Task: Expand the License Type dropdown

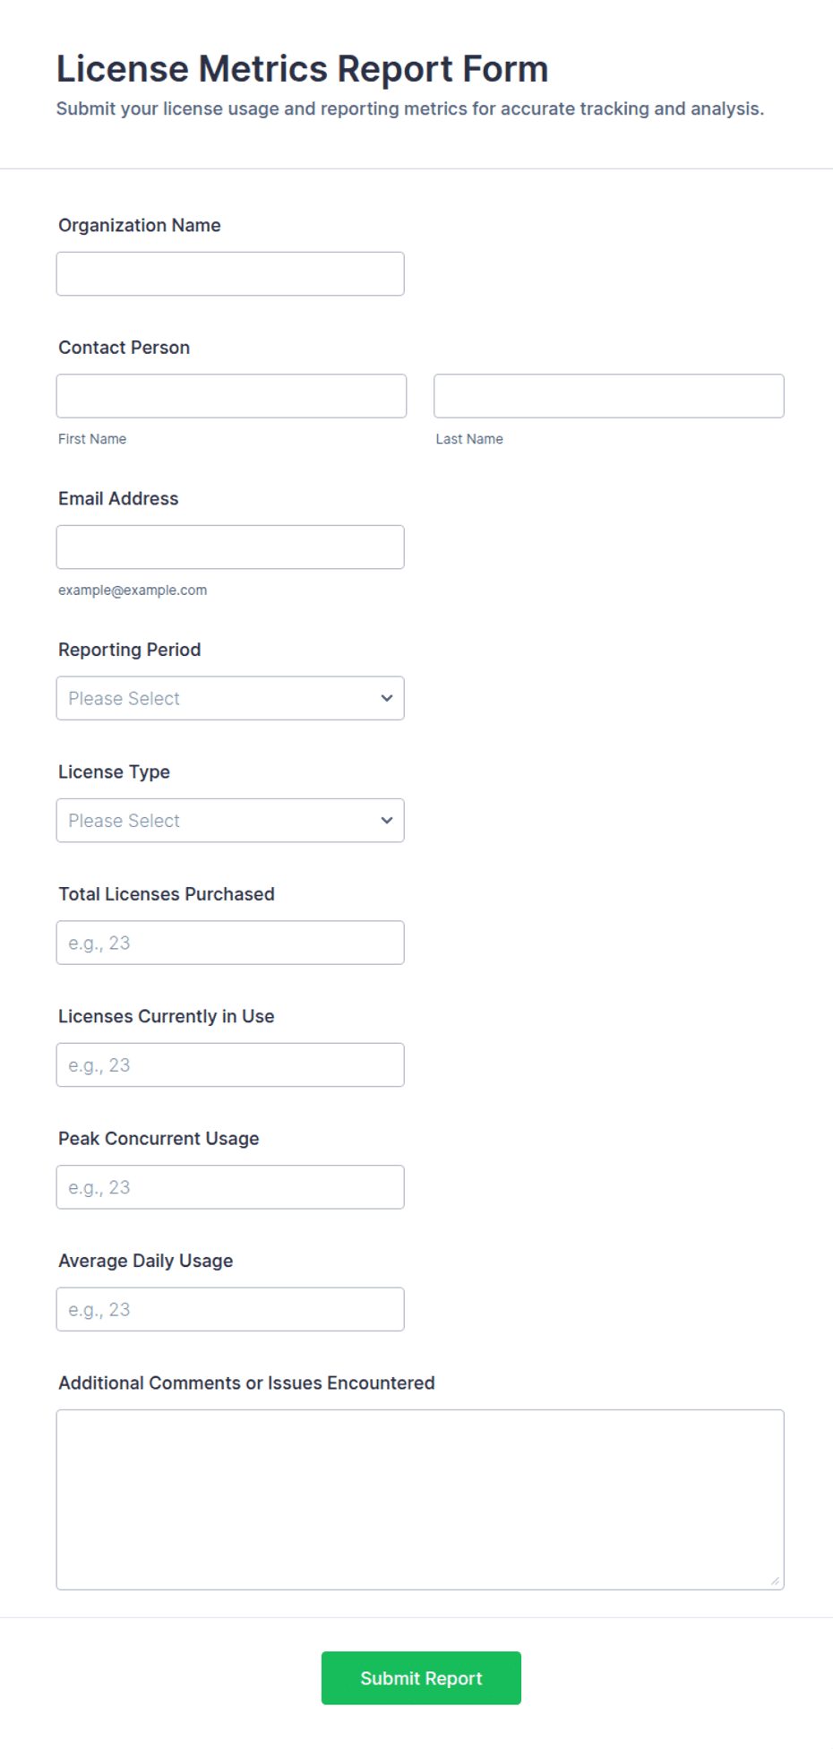Action: (230, 821)
